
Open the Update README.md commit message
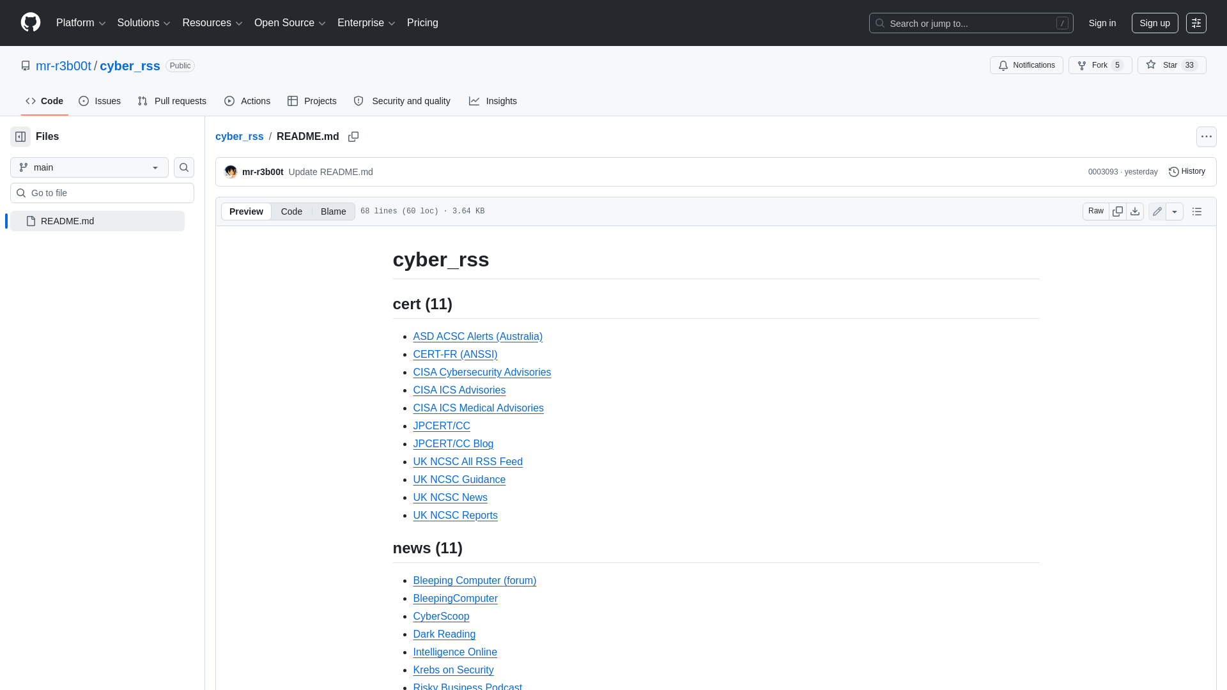[x=330, y=172]
